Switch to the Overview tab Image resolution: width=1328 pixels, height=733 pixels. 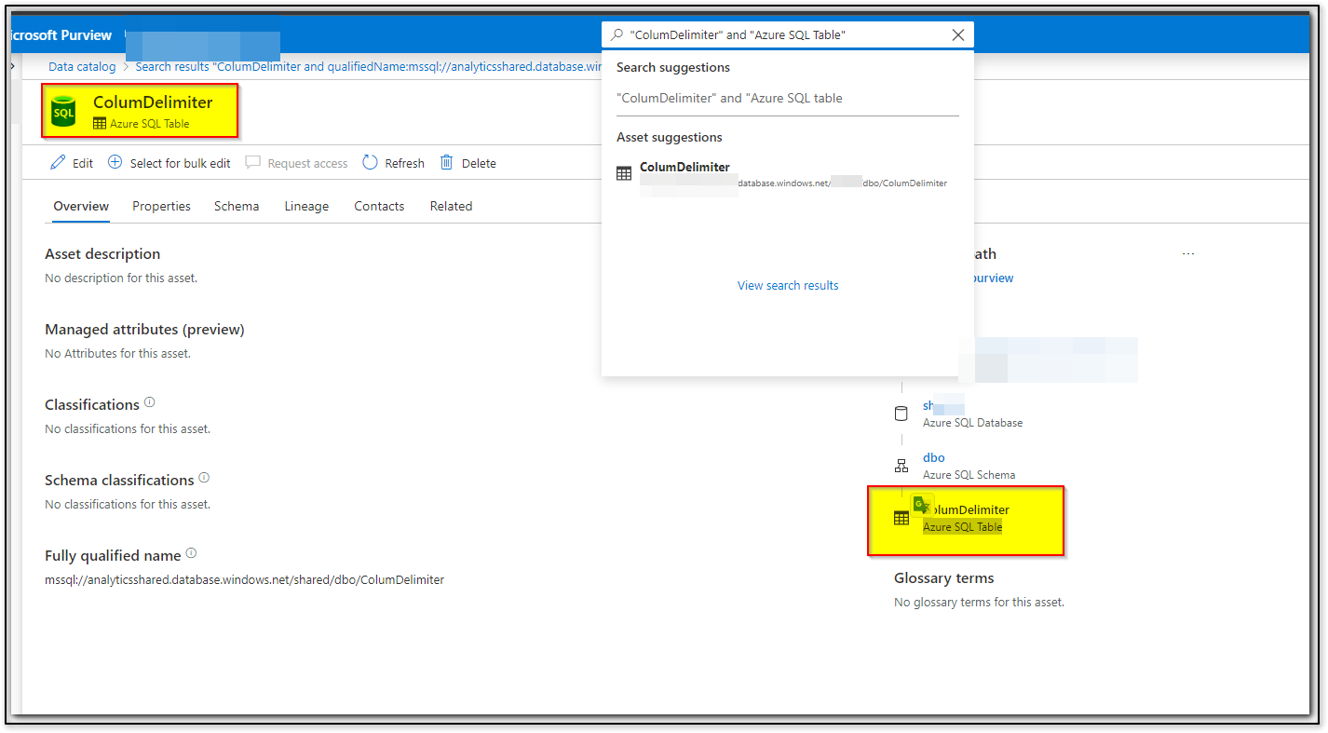pos(81,206)
